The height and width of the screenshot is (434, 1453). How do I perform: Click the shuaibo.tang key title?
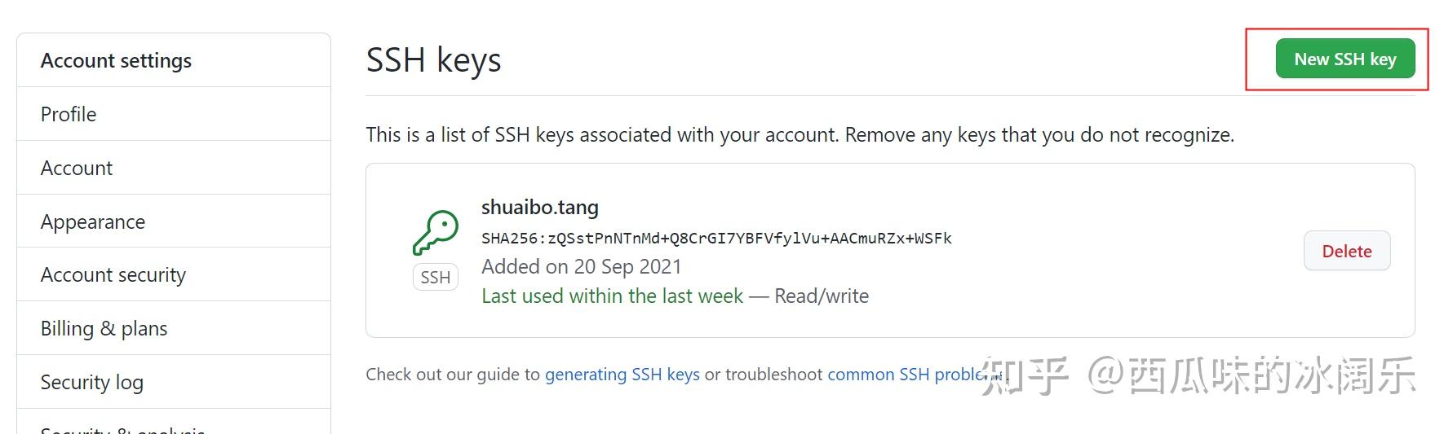click(540, 208)
